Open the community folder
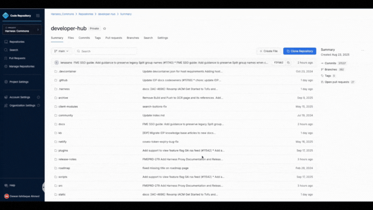 66,116
